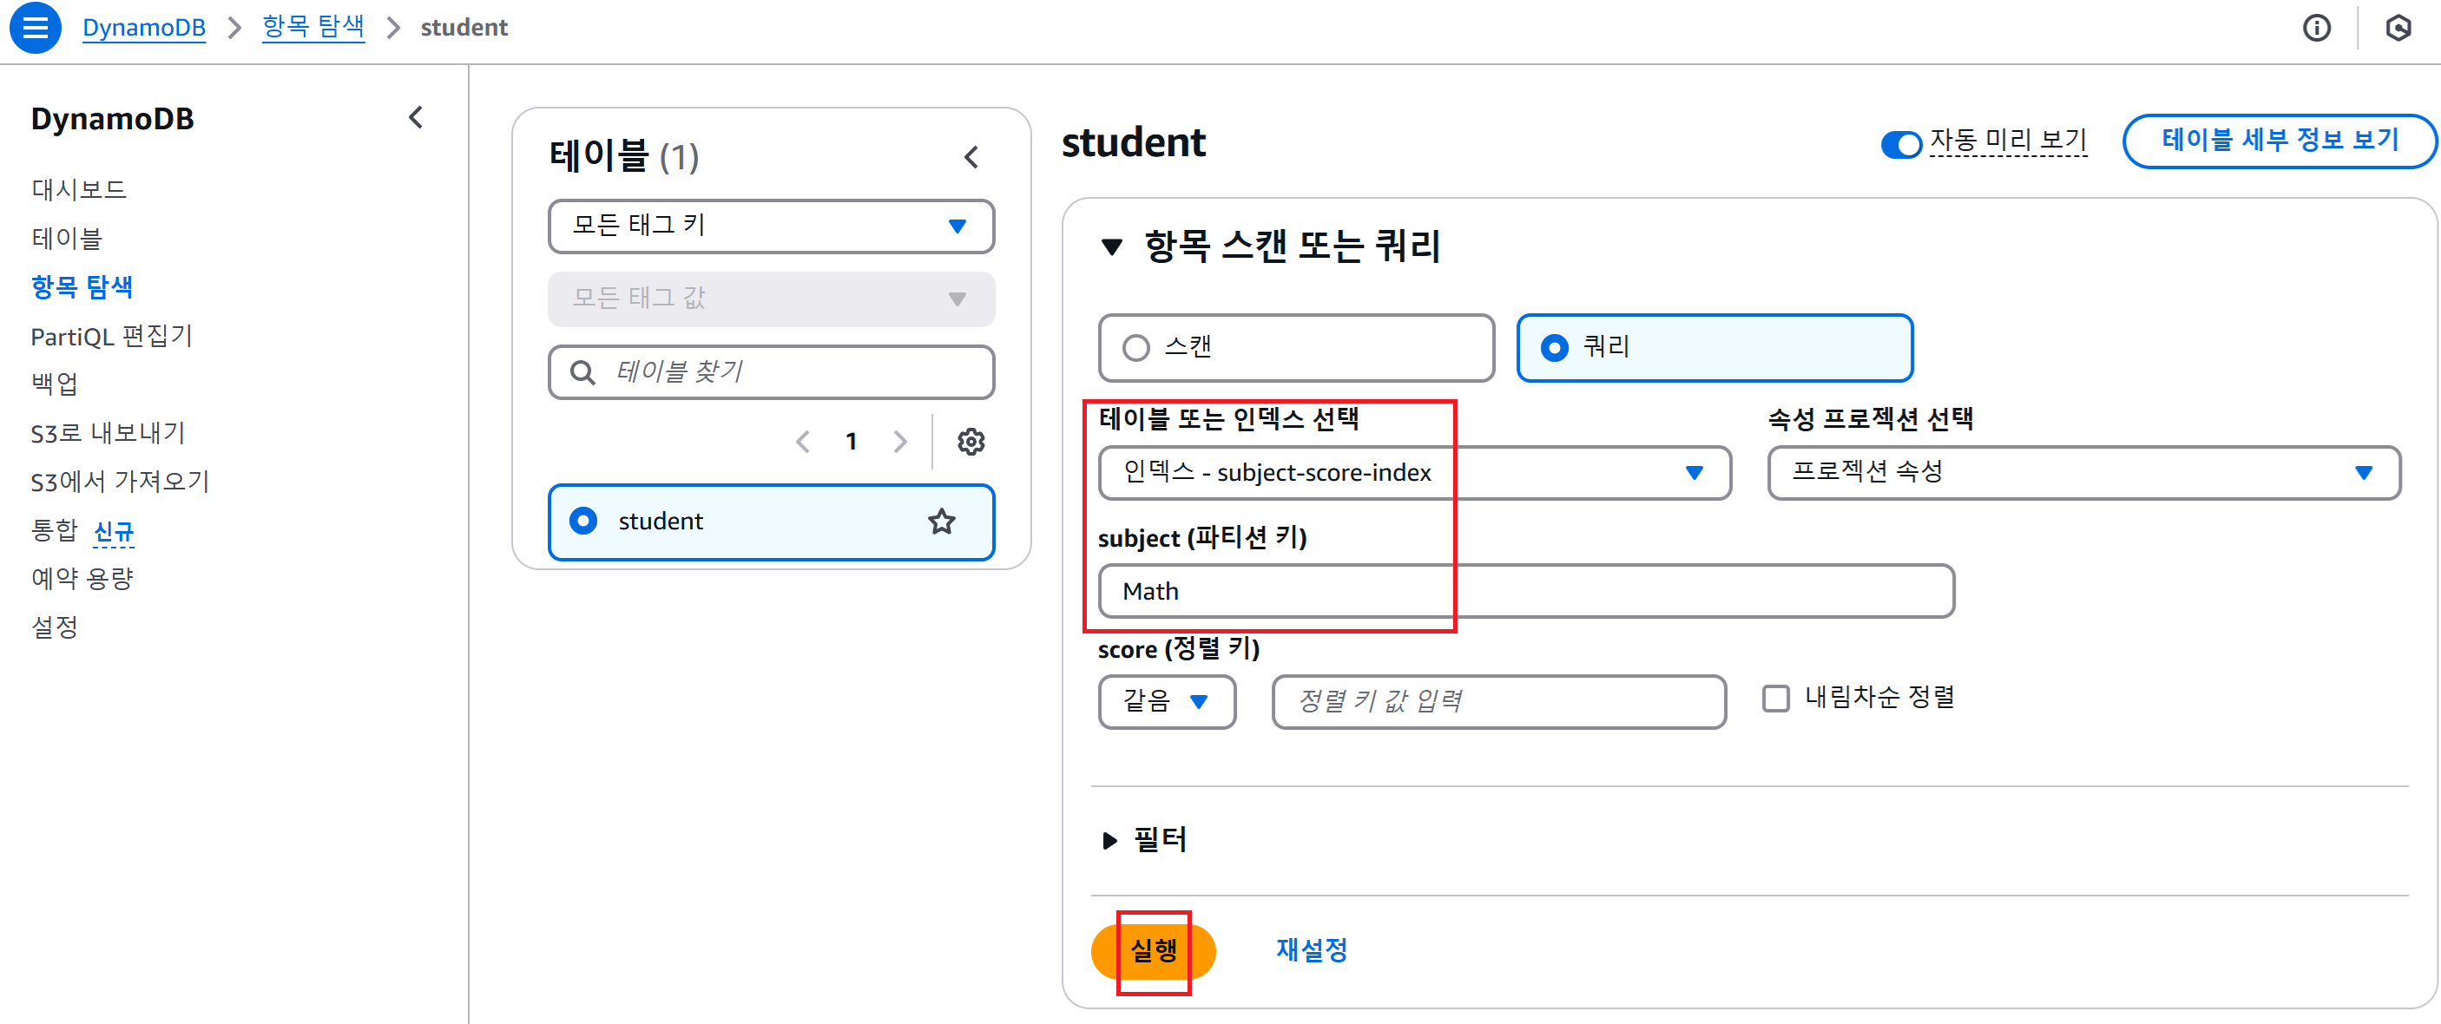Open the 모든 태그 키 dropdown
The width and height of the screenshot is (2441, 1024).
click(x=770, y=226)
